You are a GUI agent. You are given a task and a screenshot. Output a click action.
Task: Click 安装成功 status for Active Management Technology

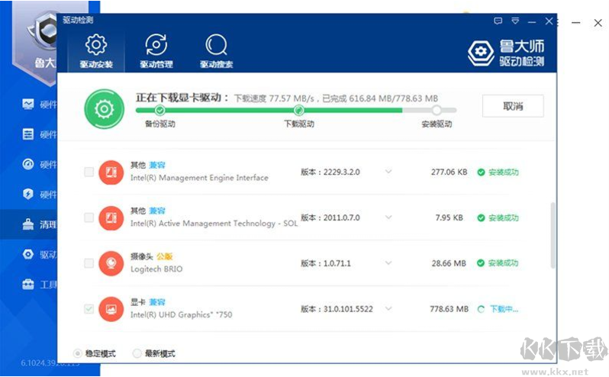point(498,217)
